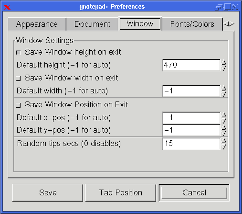This screenshot has width=242, height=214.
Task: Open the Fonts/Colors tab
Action: coord(192,24)
